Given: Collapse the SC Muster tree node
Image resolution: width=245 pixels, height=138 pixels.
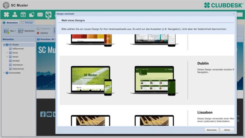Looking at the screenshot, I should pyautogui.click(x=4, y=45).
